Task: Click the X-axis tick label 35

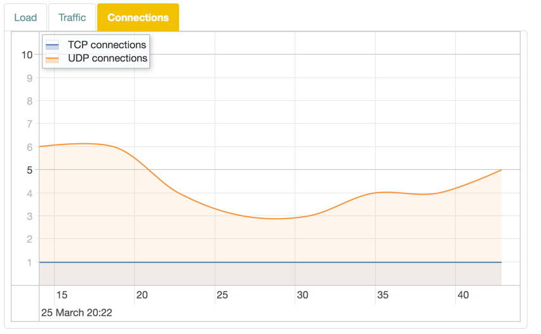Action: [383, 295]
